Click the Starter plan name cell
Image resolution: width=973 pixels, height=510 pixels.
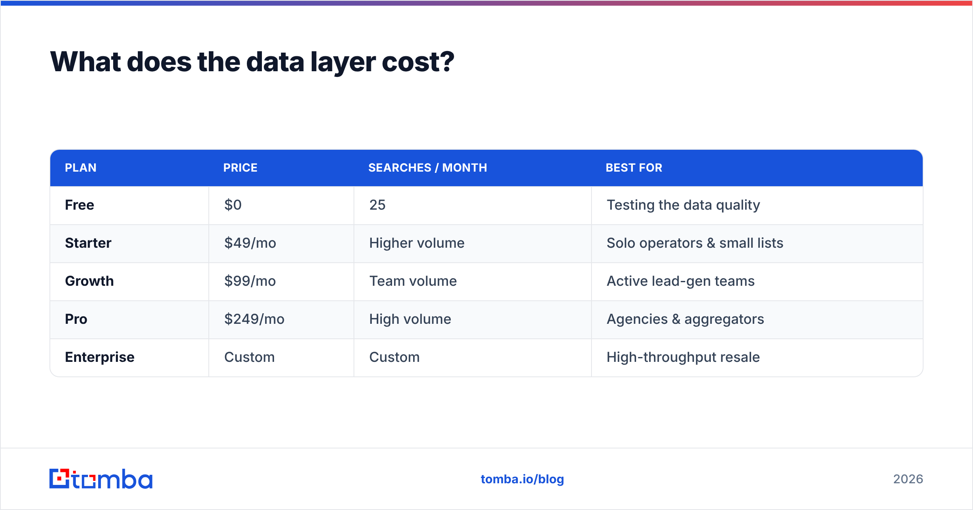click(x=129, y=243)
